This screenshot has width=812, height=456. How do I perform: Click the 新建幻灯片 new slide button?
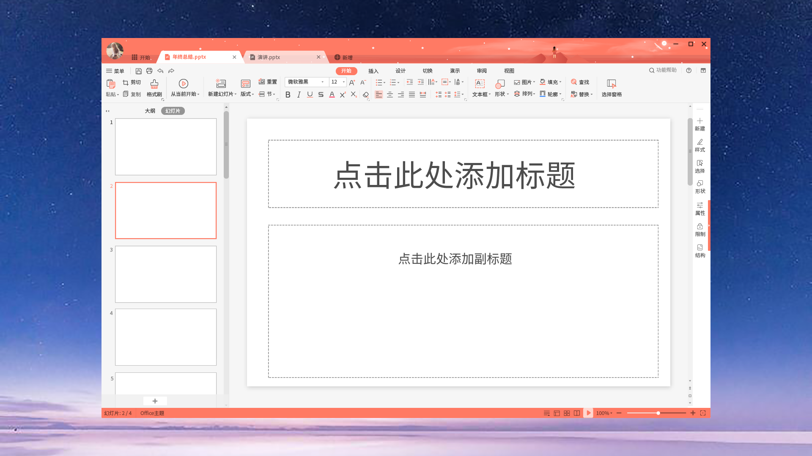221,84
